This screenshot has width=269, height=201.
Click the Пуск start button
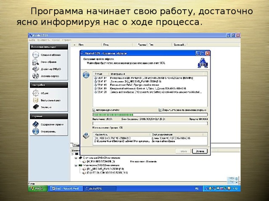[x=38, y=188]
